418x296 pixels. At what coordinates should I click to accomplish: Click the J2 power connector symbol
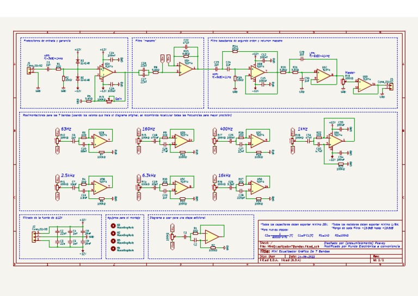pos(34,237)
